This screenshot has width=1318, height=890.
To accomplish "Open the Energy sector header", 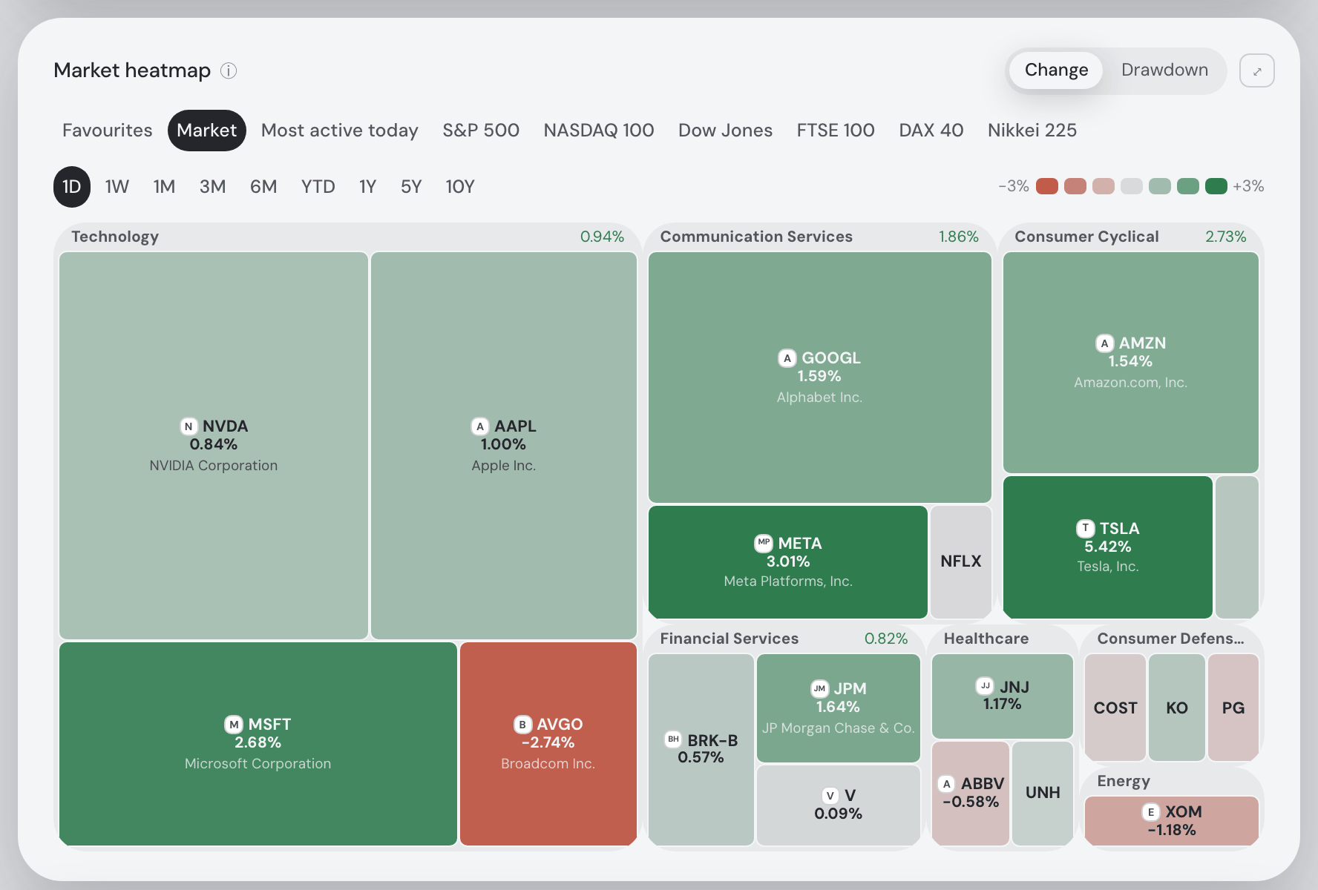I will tap(1171, 781).
